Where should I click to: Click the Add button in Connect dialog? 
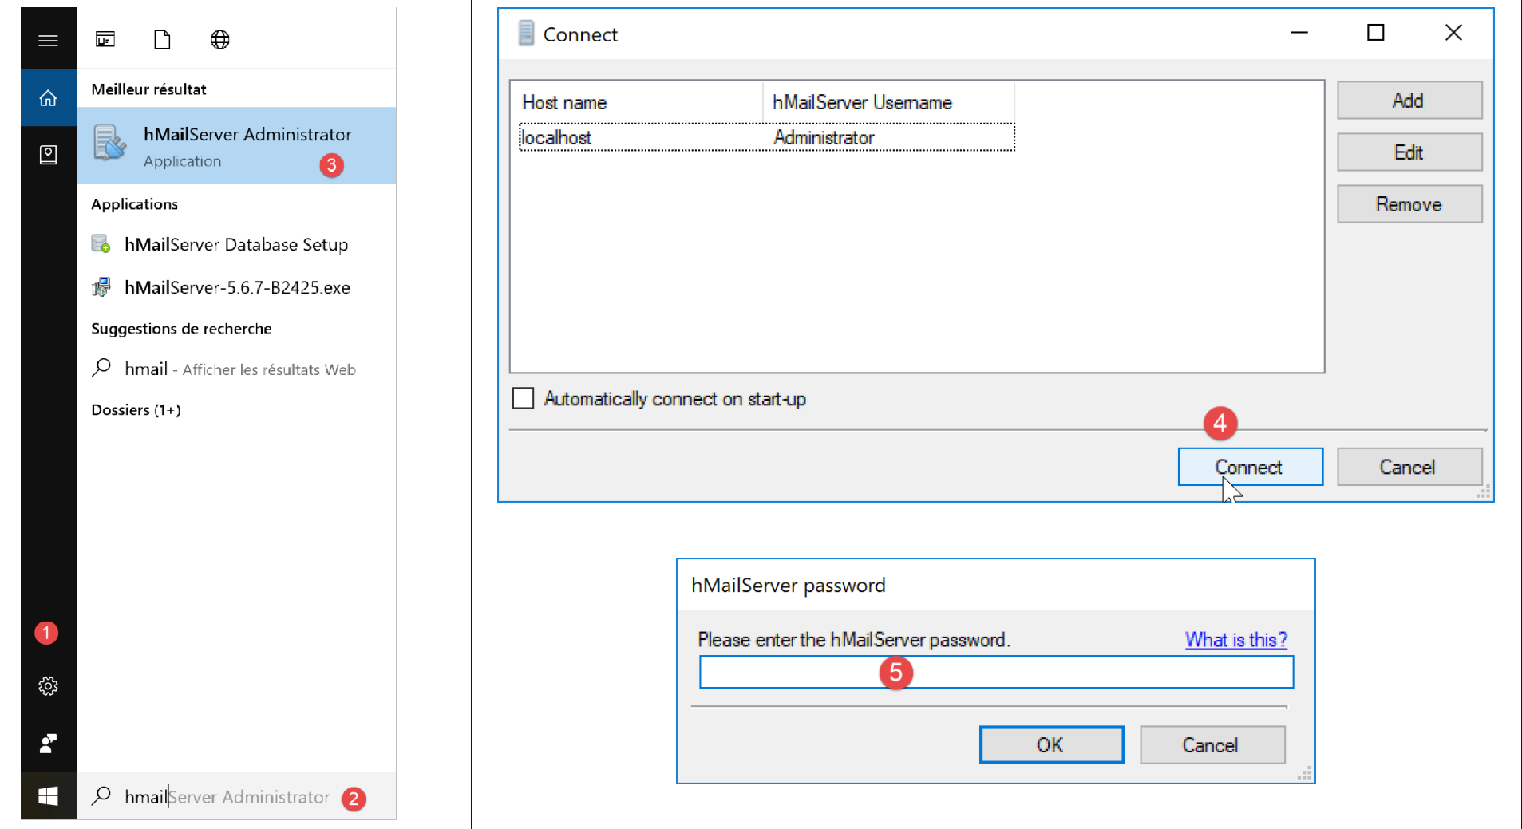coord(1409,101)
